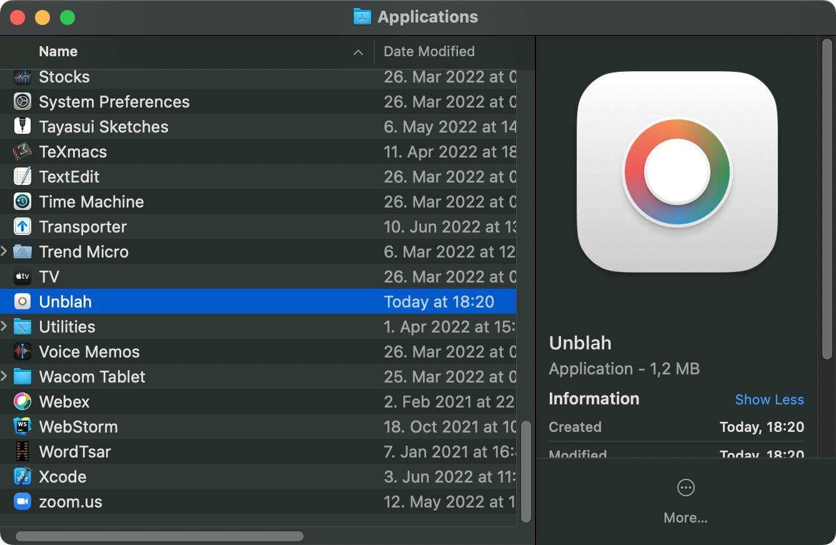Screen dimensions: 836x545
Task: Click the Tayasui Sketches app icon
Action: coord(22,127)
